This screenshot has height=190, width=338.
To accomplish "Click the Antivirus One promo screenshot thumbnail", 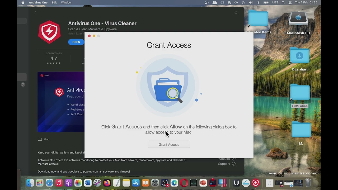I will (x=61, y=102).
